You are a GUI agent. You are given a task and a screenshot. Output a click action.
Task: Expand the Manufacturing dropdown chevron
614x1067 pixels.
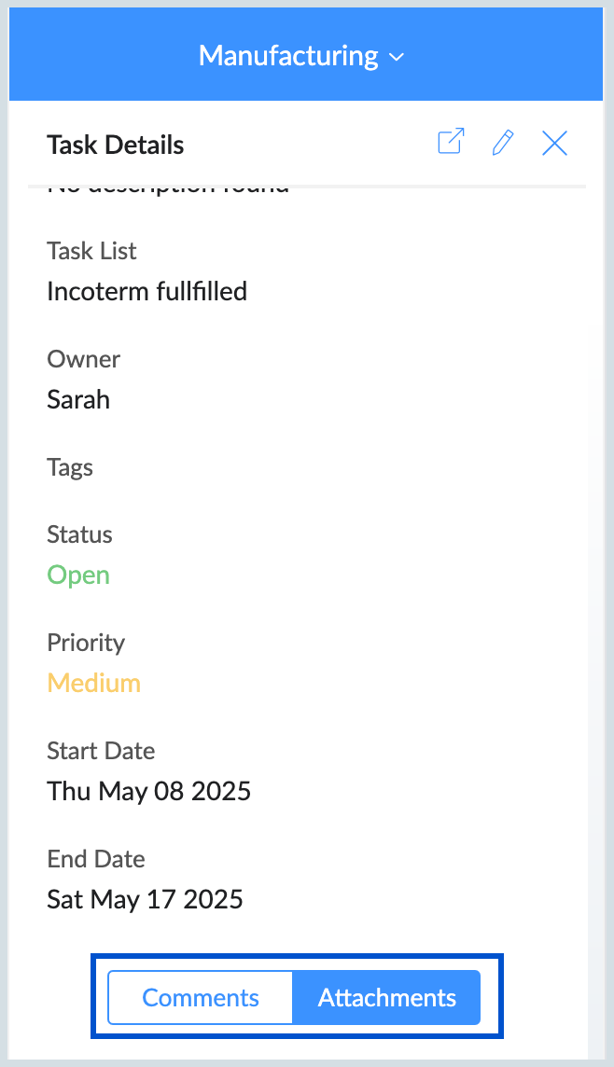click(397, 58)
